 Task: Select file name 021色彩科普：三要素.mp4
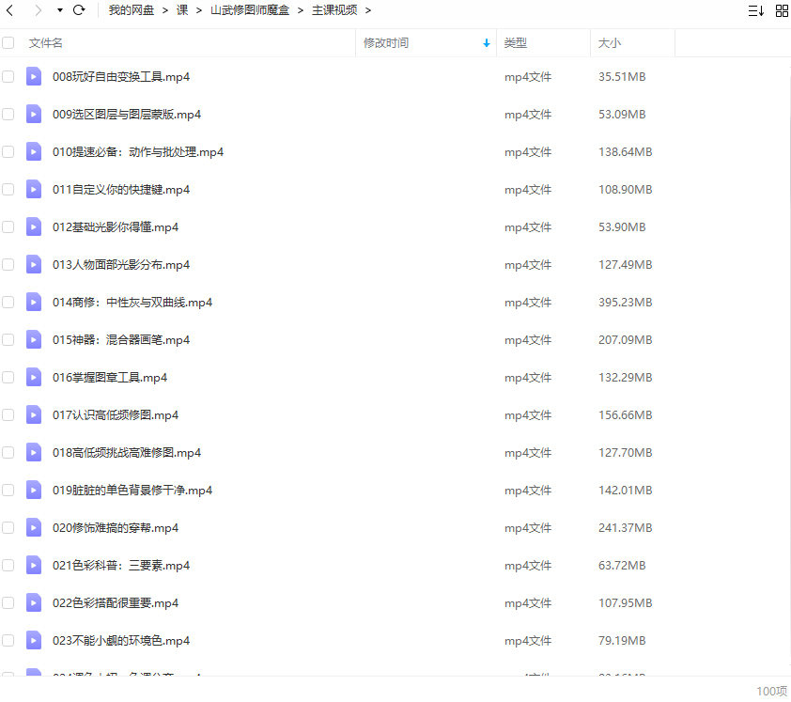pos(121,565)
